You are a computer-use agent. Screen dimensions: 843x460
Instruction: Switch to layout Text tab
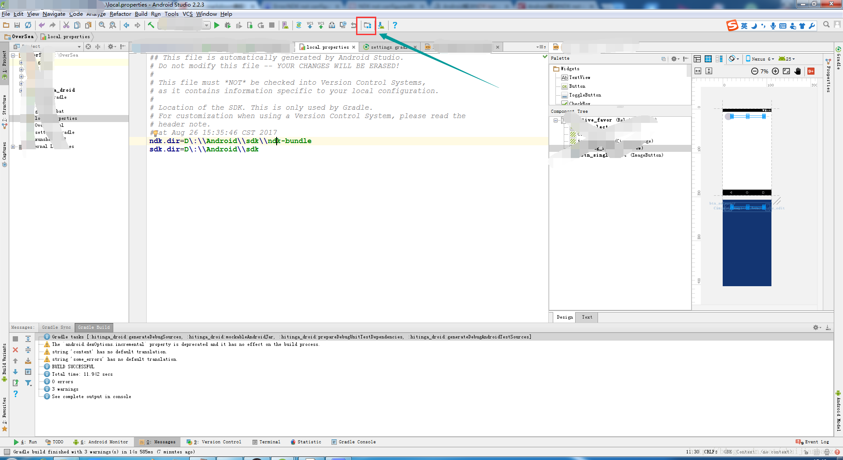tap(587, 317)
